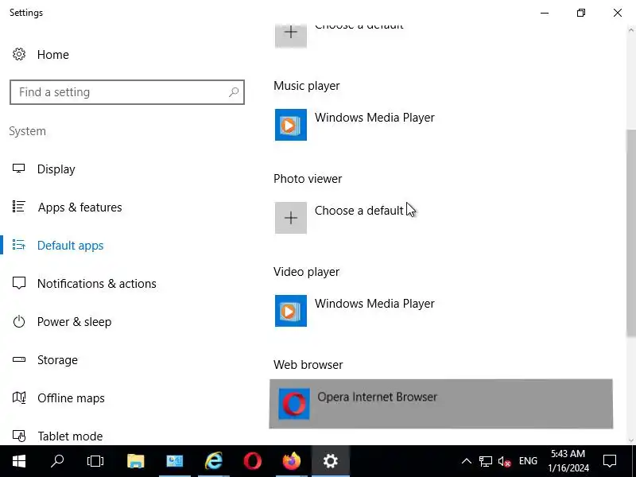Change Web browser default Opera Internet Browser
636x477 pixels.
(441, 404)
